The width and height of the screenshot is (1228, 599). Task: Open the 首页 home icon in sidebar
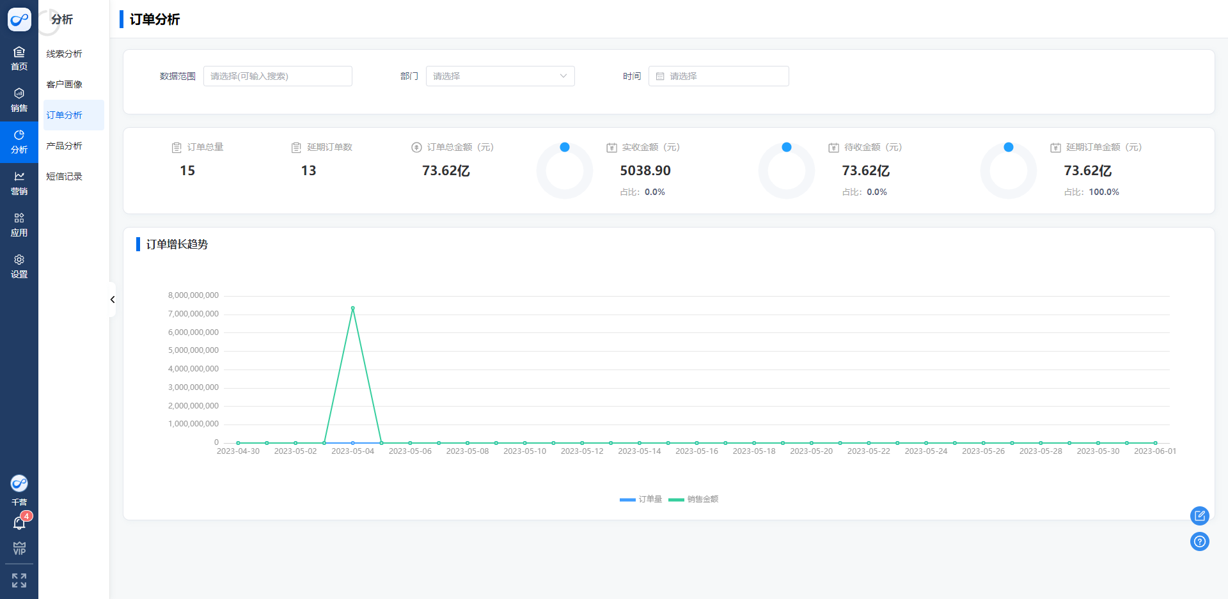coord(19,58)
